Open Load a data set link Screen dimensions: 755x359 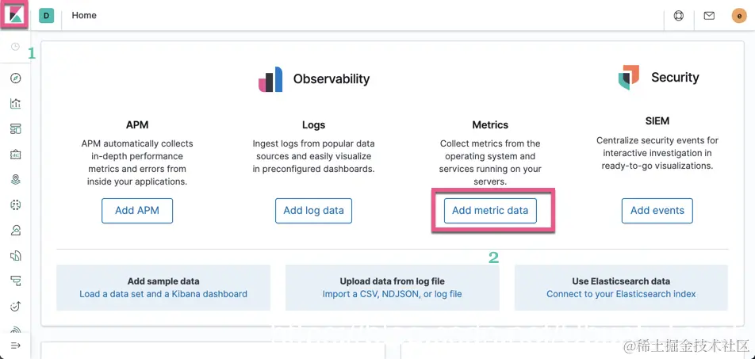[163, 294]
